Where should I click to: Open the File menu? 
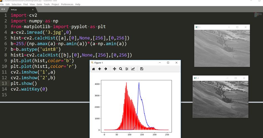point(2,4)
